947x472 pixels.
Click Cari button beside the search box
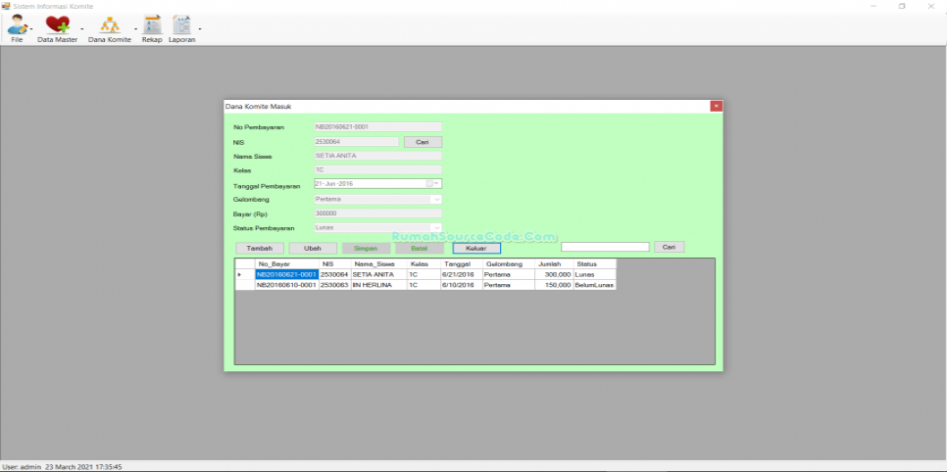(x=669, y=247)
